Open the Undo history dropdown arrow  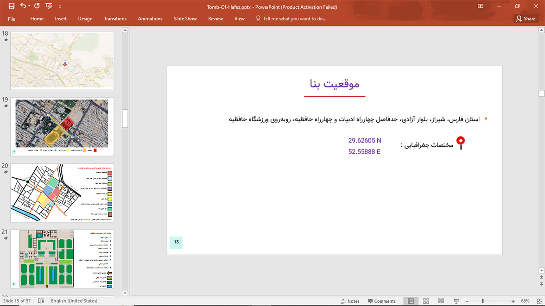tap(29, 6)
